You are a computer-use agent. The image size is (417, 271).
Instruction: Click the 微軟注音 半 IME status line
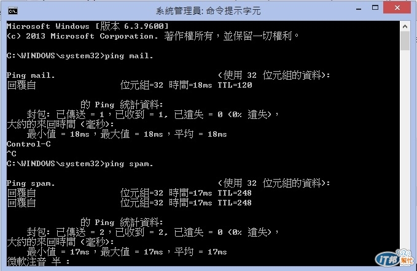(x=38, y=262)
